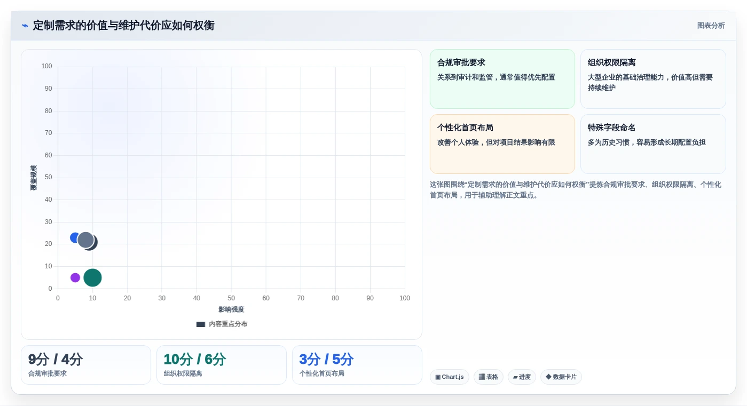Click the text 大型企业的基础治理能力
Viewport: 747px width, 406px height.
tap(627, 77)
